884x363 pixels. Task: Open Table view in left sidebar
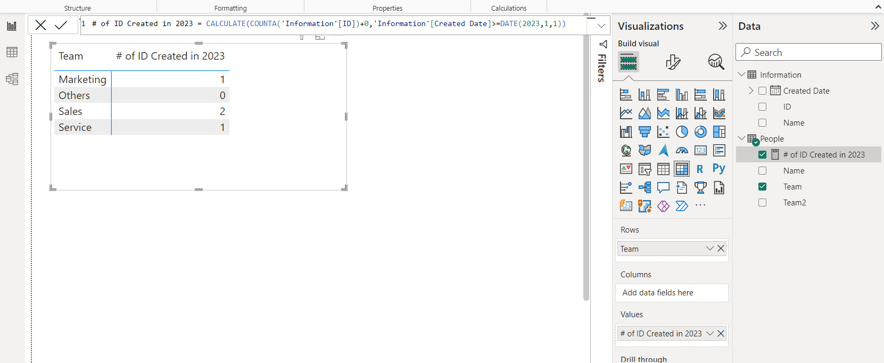pyautogui.click(x=12, y=52)
